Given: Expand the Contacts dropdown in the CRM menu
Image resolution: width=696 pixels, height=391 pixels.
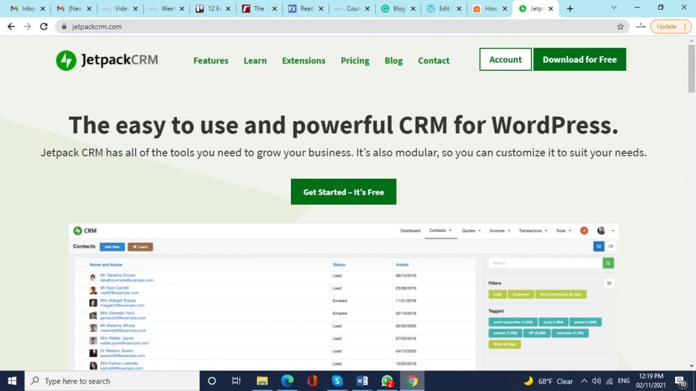Looking at the screenshot, I should 441,230.
